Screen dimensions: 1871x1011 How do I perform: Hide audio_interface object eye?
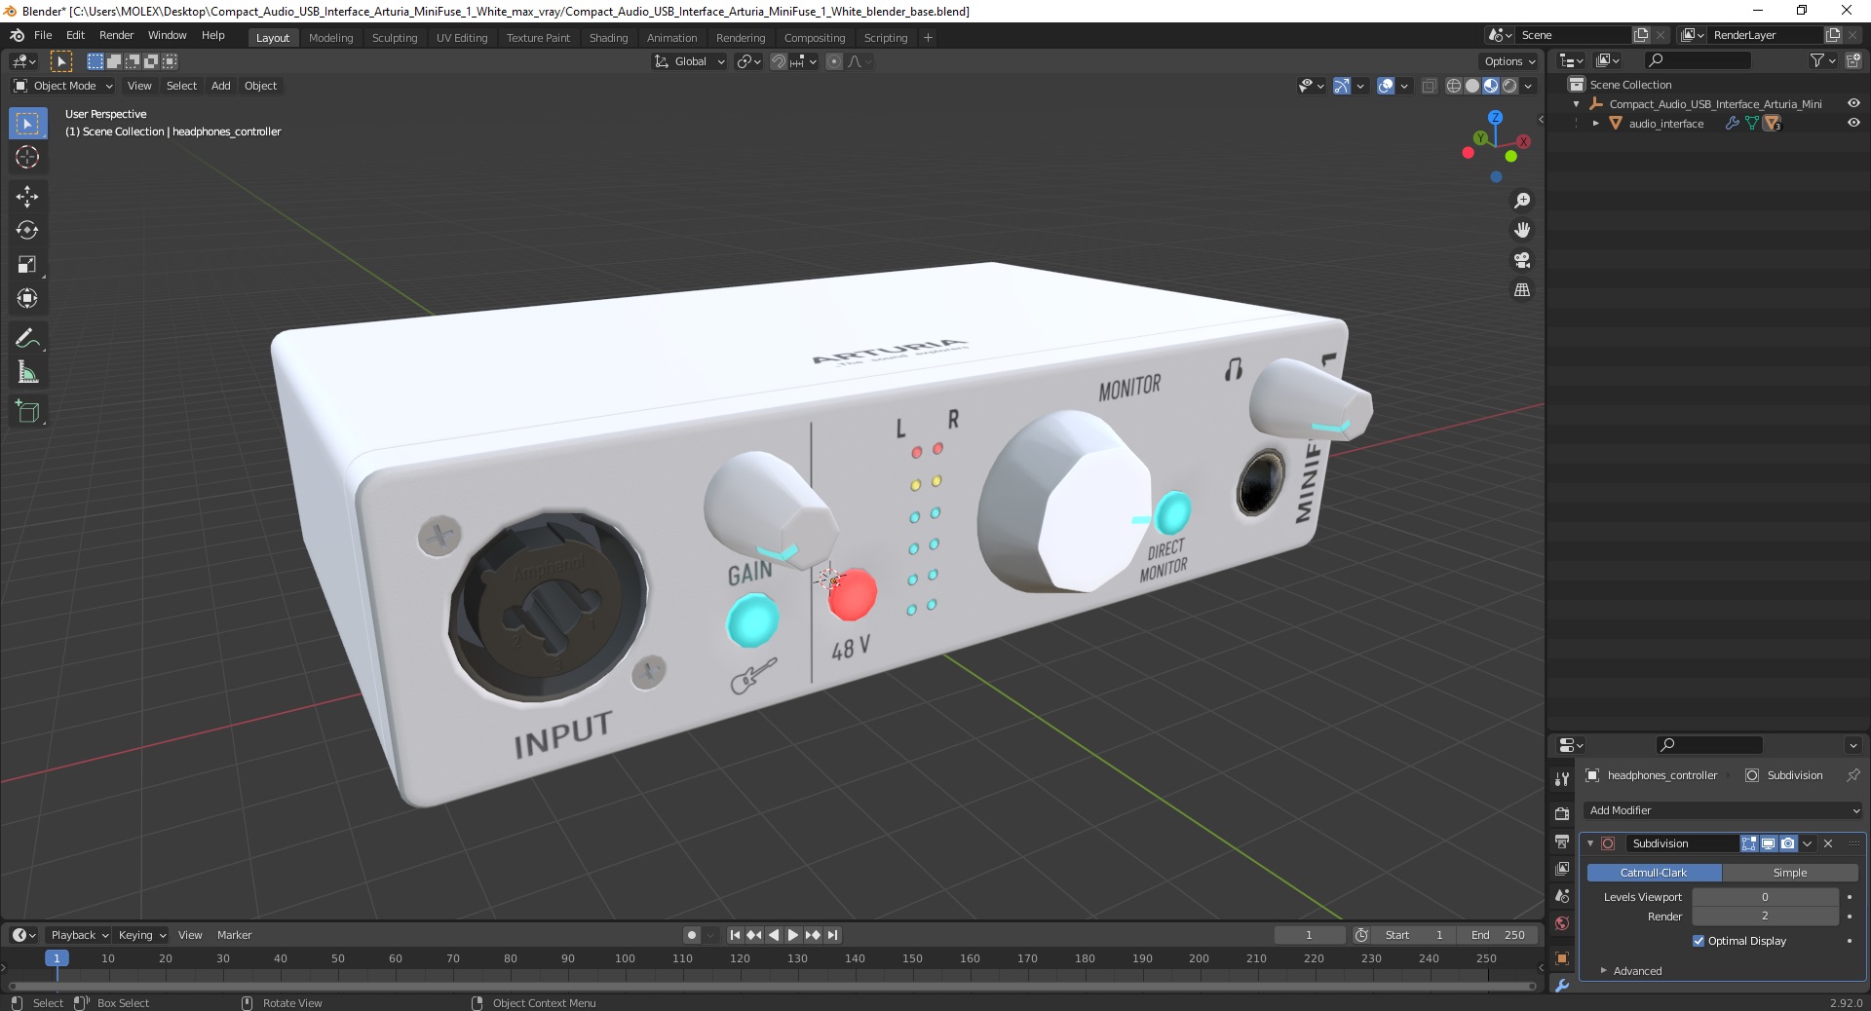pyautogui.click(x=1853, y=124)
